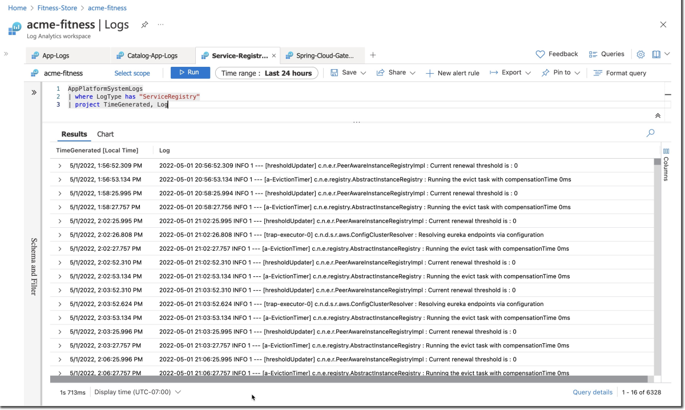Expand the left portal menu chevrons

pyautogui.click(x=6, y=54)
